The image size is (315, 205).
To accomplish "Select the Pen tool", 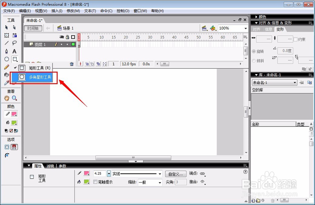I will (x=7, y=51).
